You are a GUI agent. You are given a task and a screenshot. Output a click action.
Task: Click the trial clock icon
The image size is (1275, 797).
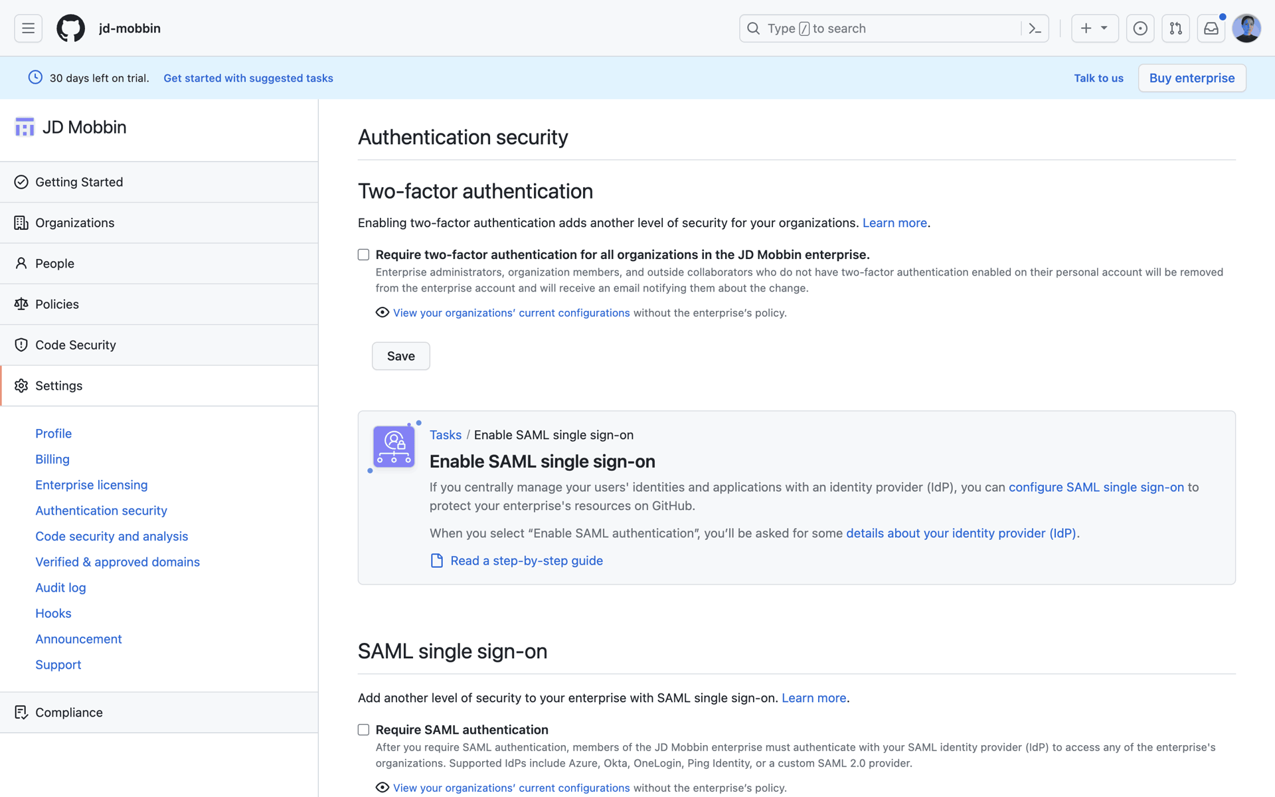click(35, 78)
